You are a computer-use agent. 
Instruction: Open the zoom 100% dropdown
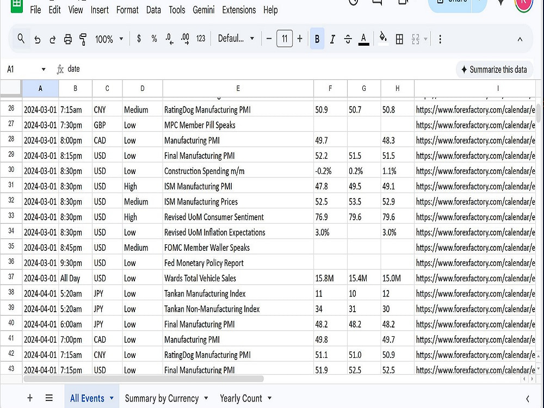(109, 39)
